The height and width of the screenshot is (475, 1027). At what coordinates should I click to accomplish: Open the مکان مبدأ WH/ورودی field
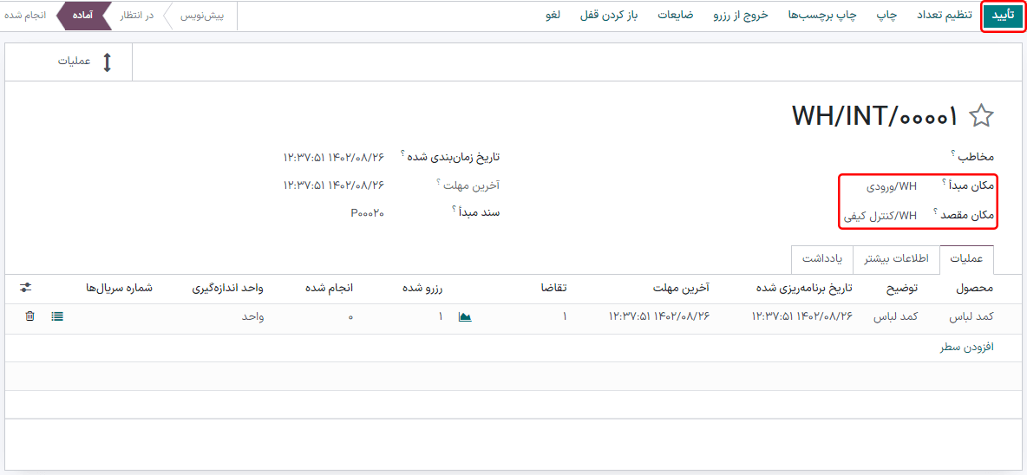pos(892,186)
